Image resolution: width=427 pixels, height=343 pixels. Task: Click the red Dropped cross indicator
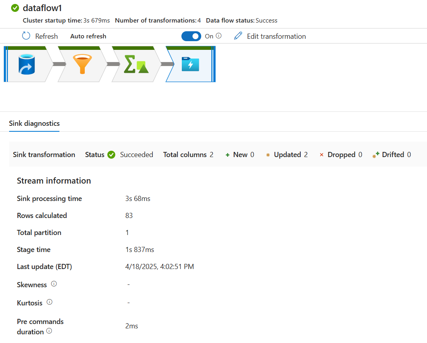click(x=321, y=155)
